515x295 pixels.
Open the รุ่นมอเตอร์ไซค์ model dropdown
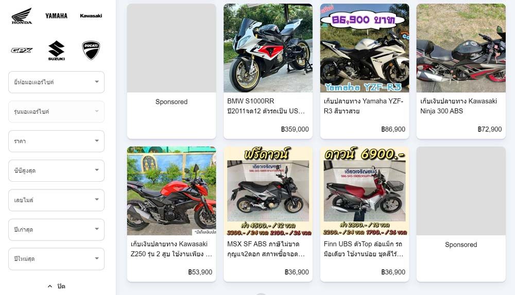coord(57,112)
